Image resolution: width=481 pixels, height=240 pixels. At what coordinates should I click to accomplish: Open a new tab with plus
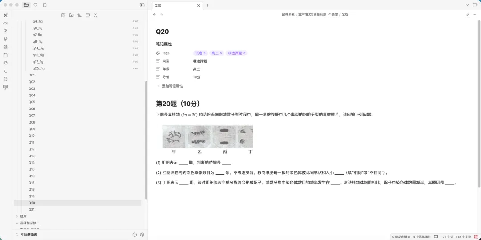pyautogui.click(x=208, y=5)
